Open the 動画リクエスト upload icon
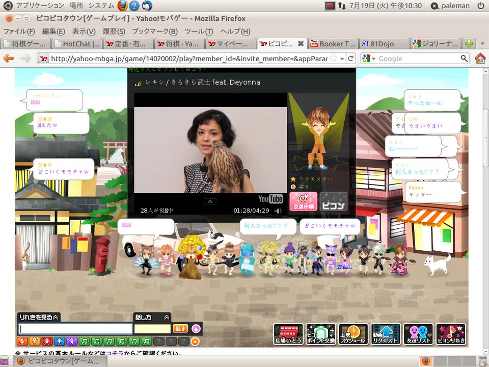Screen dimensions: 489x367 tap(386, 334)
